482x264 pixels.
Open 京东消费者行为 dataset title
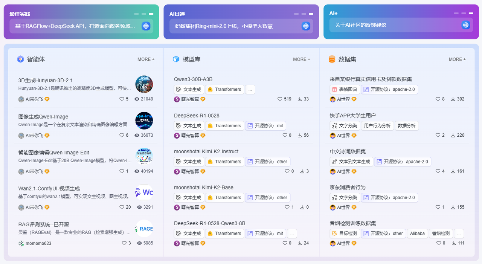pyautogui.click(x=348, y=187)
